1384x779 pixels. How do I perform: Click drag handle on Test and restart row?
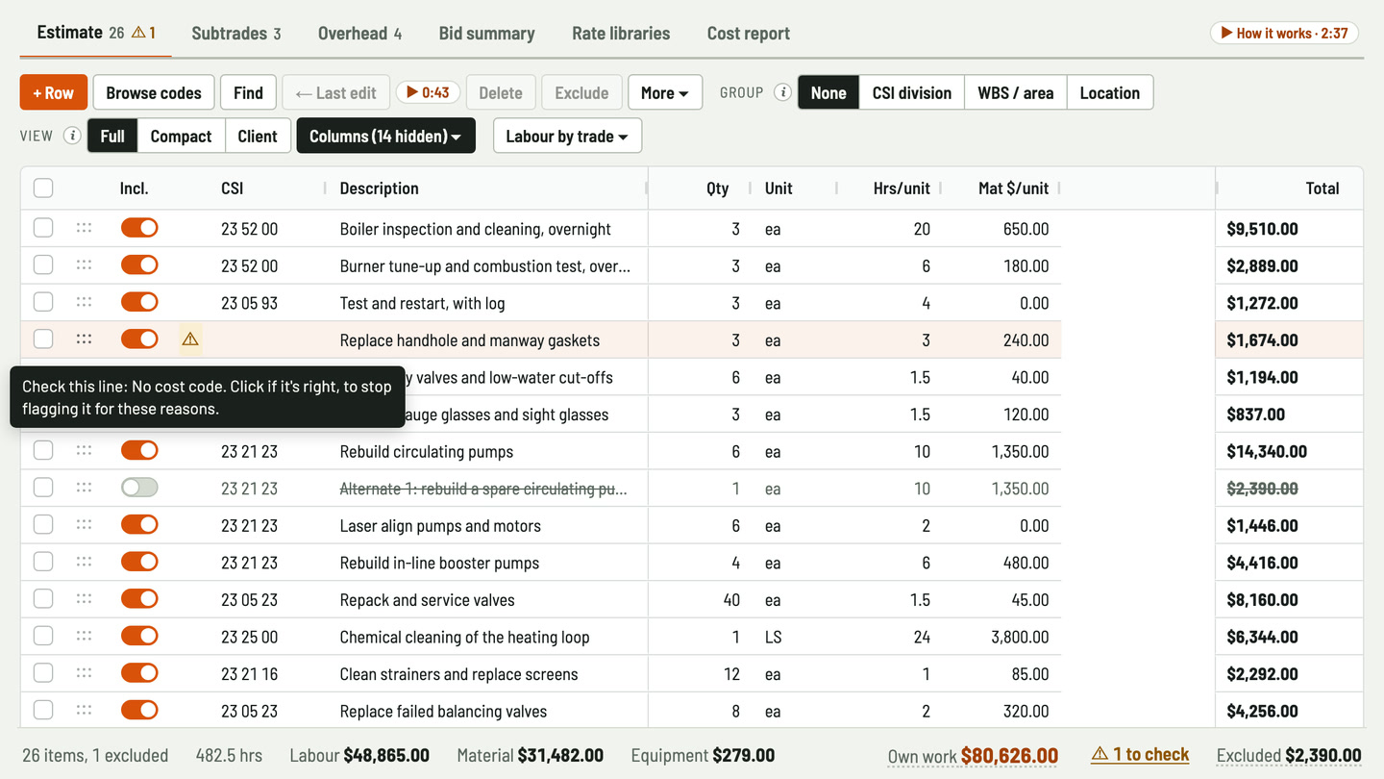(84, 302)
